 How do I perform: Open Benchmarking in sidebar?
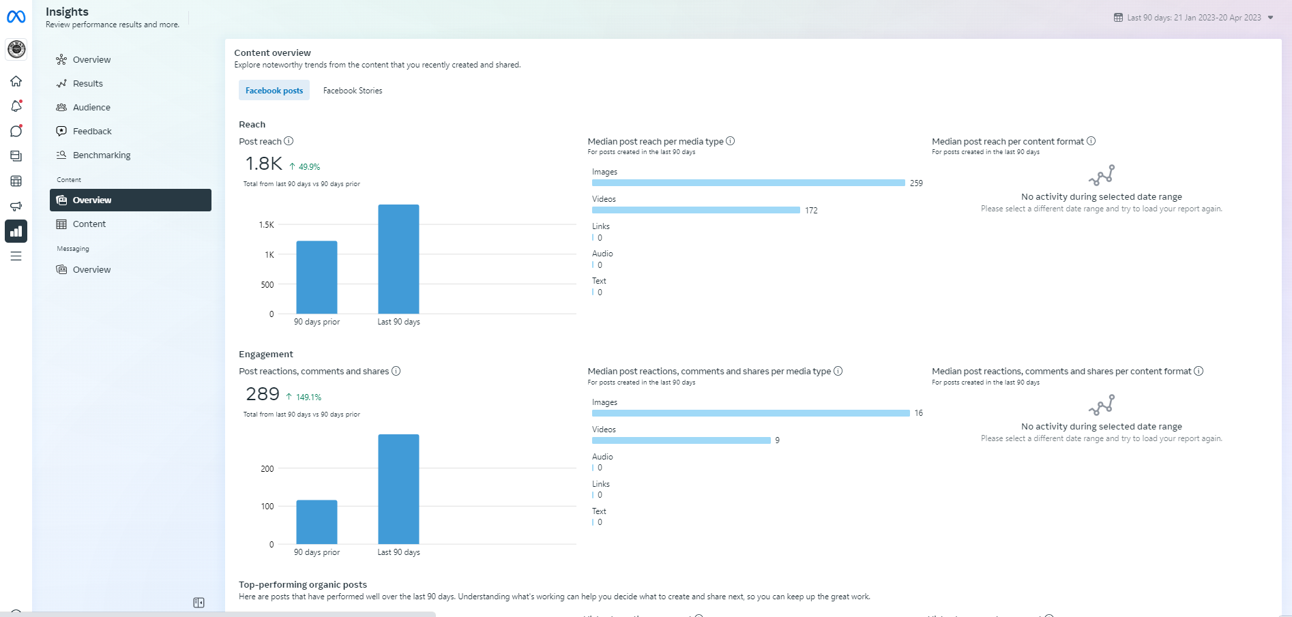(130, 155)
